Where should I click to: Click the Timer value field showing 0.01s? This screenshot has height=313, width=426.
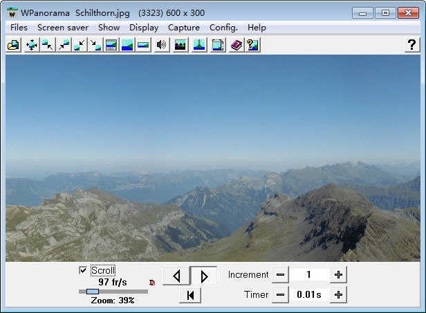point(309,294)
